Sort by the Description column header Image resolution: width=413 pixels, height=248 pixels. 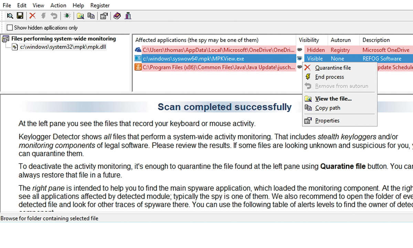tap(386, 40)
